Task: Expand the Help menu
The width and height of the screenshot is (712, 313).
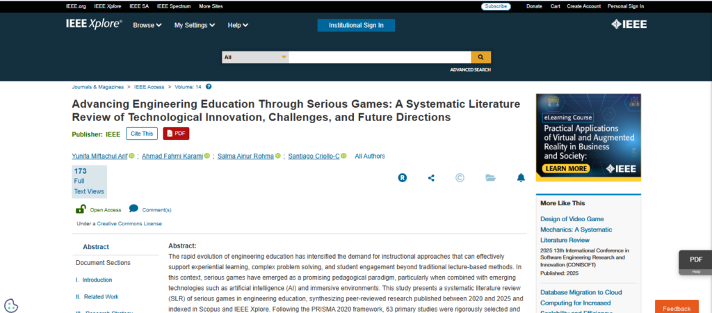Action: point(238,26)
